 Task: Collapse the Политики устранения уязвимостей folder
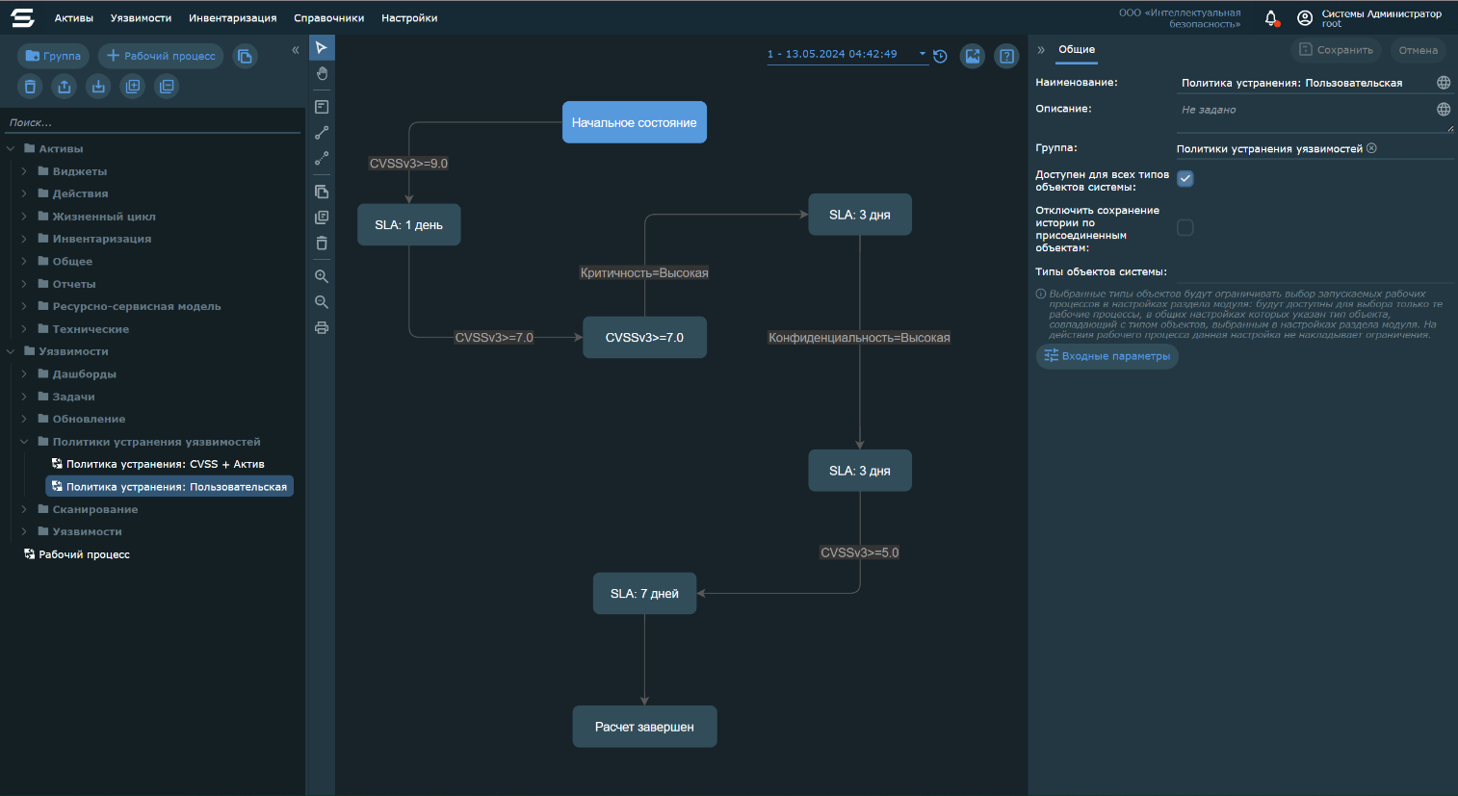pyautogui.click(x=24, y=442)
